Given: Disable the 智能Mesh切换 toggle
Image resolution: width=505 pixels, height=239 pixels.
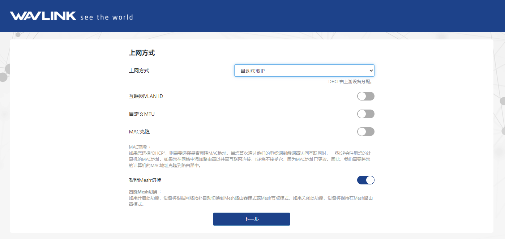Looking at the screenshot, I should 365,180.
